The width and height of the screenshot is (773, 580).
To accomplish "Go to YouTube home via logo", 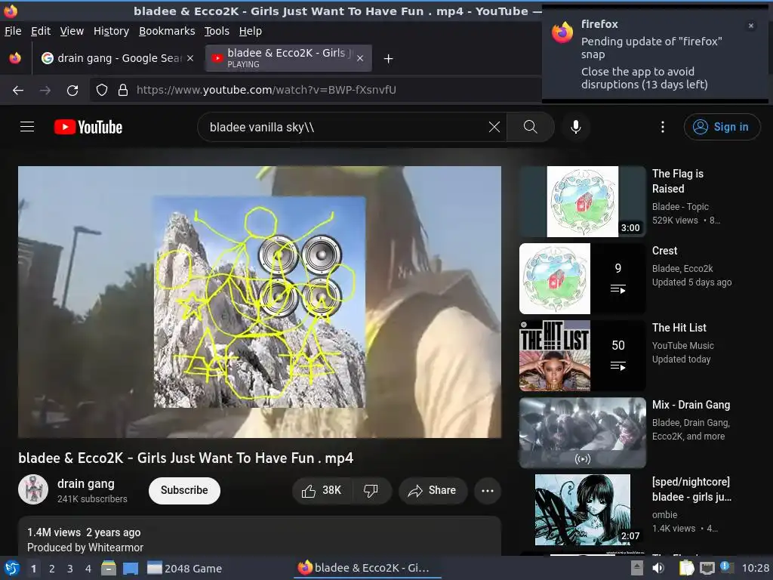I will click(x=88, y=127).
